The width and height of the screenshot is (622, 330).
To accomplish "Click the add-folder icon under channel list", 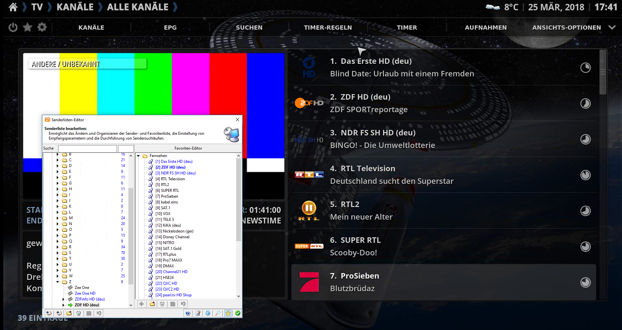I will [x=69, y=313].
